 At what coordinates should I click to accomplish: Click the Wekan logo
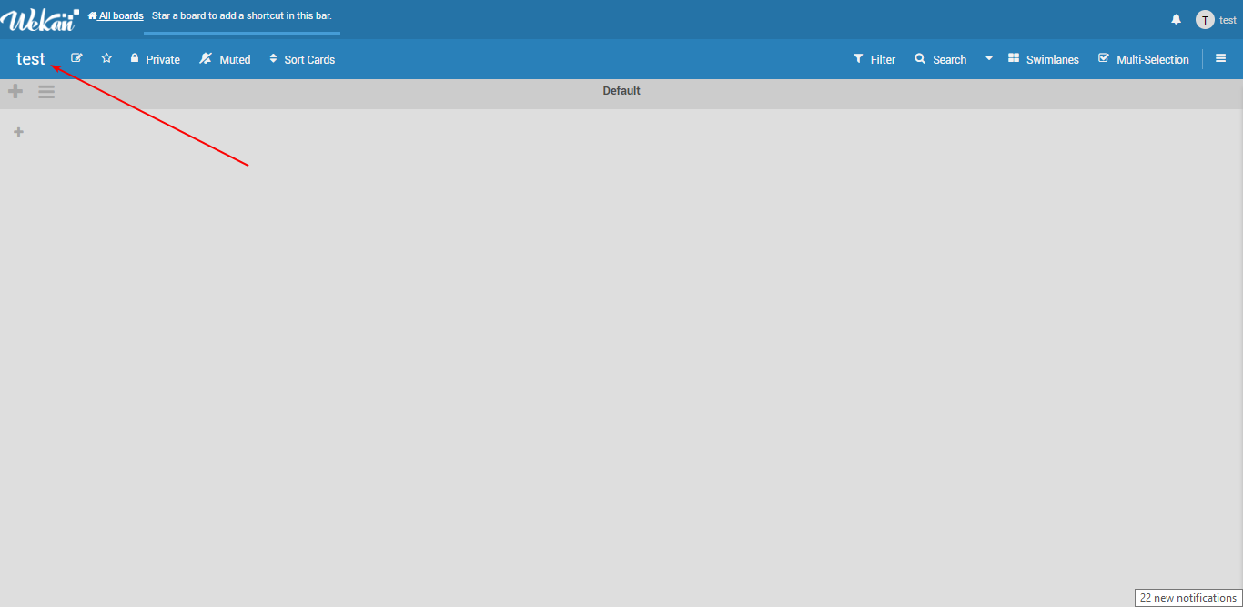point(39,19)
